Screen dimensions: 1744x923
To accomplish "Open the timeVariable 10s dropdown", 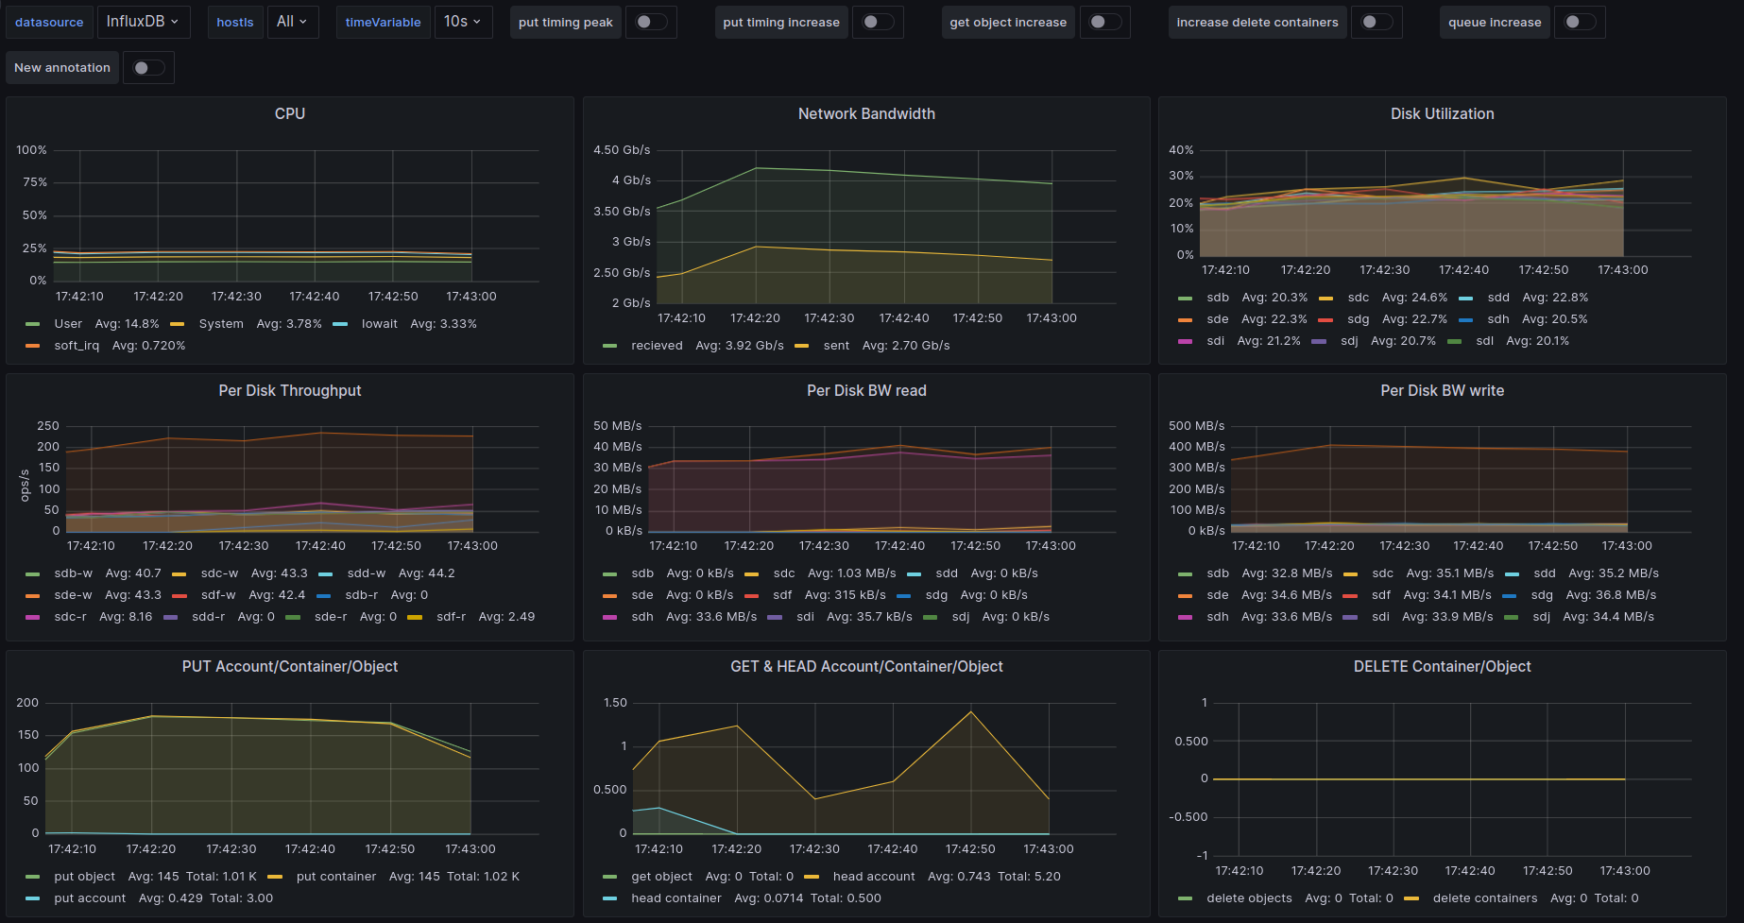I will [462, 22].
